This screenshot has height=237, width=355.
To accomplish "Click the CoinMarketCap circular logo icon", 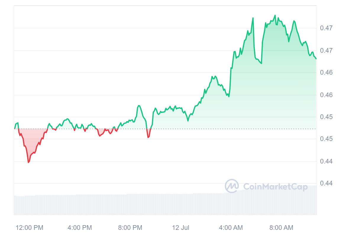I will (x=232, y=186).
